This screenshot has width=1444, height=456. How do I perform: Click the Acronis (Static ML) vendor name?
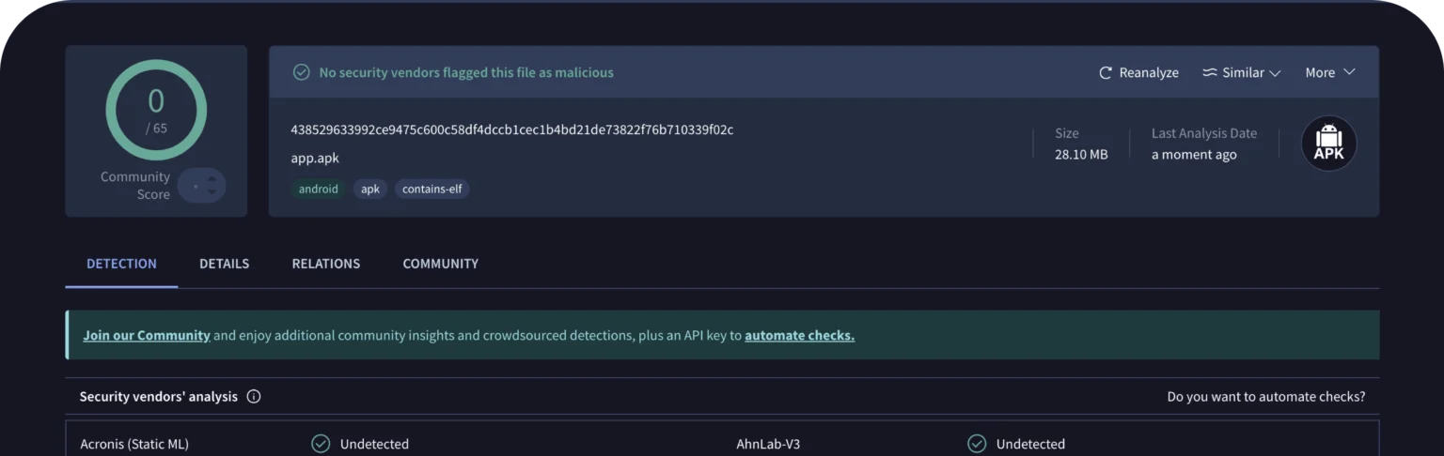point(134,444)
